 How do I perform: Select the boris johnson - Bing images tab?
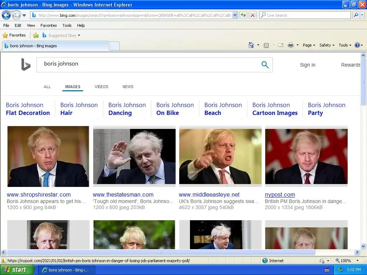tap(56, 46)
